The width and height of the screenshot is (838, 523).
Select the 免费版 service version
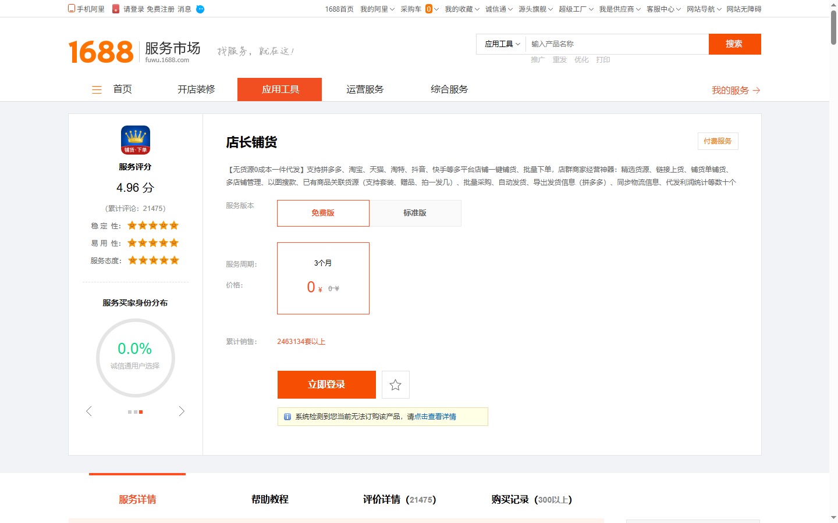tap(323, 213)
